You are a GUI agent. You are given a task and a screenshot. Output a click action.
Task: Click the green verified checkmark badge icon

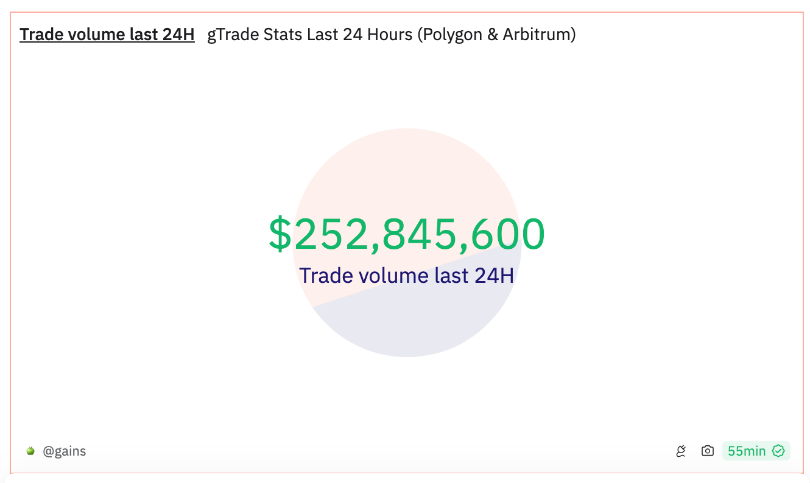point(778,451)
